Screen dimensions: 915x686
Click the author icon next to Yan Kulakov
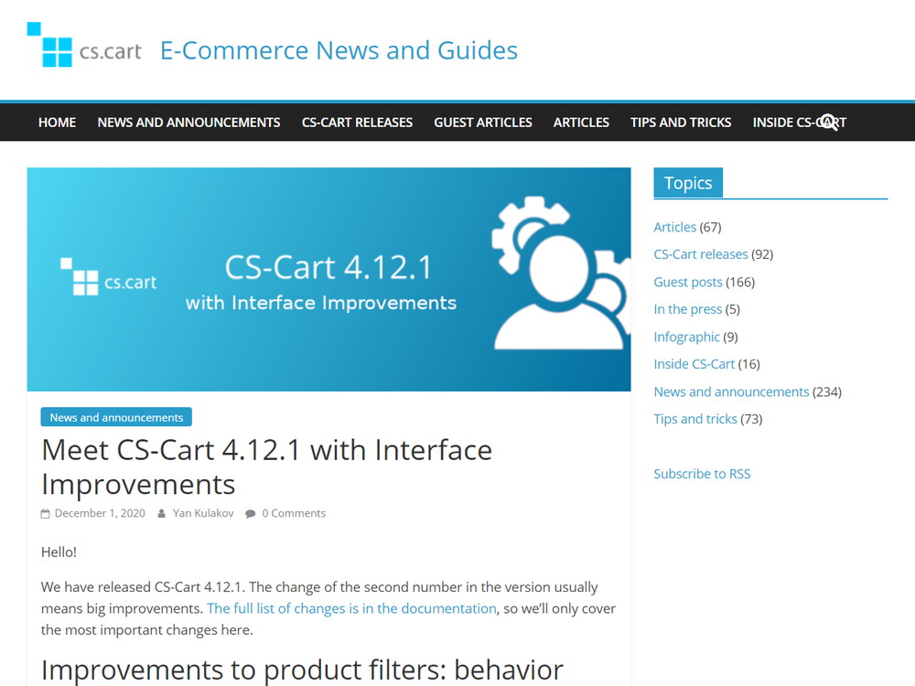pyautogui.click(x=162, y=514)
